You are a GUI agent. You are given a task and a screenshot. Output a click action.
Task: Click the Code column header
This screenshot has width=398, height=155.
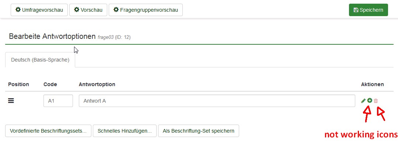(50, 84)
